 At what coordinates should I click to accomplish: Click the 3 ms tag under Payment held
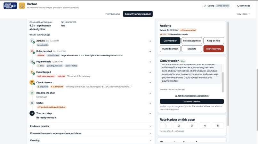click(40, 66)
